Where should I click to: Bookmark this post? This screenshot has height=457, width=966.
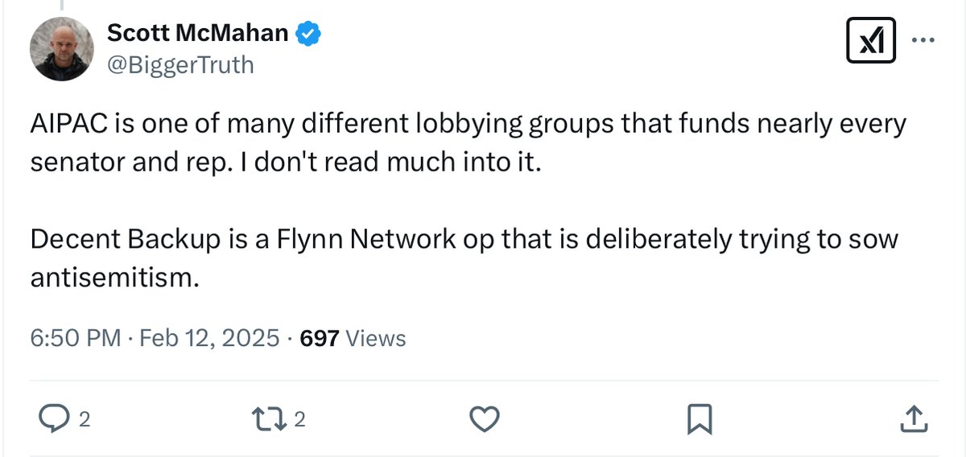click(x=697, y=418)
